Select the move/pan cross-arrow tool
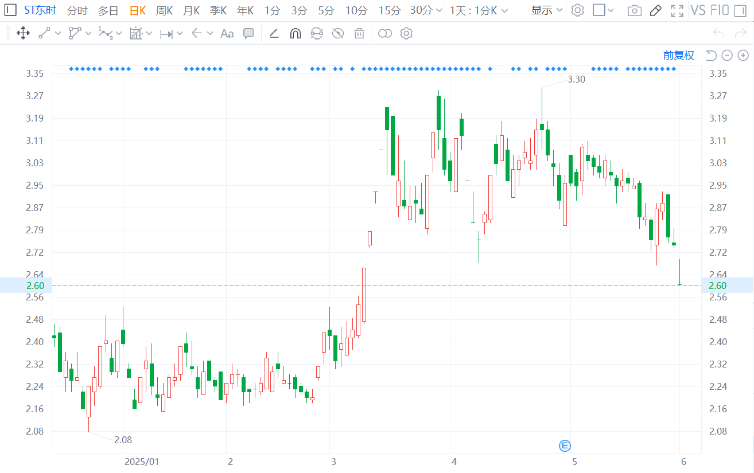754x473 pixels. point(23,33)
